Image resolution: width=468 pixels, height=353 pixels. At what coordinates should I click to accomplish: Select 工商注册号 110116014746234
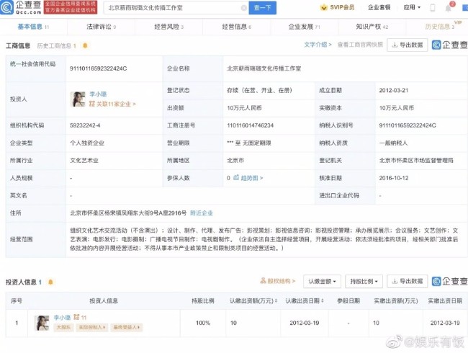tap(251, 125)
